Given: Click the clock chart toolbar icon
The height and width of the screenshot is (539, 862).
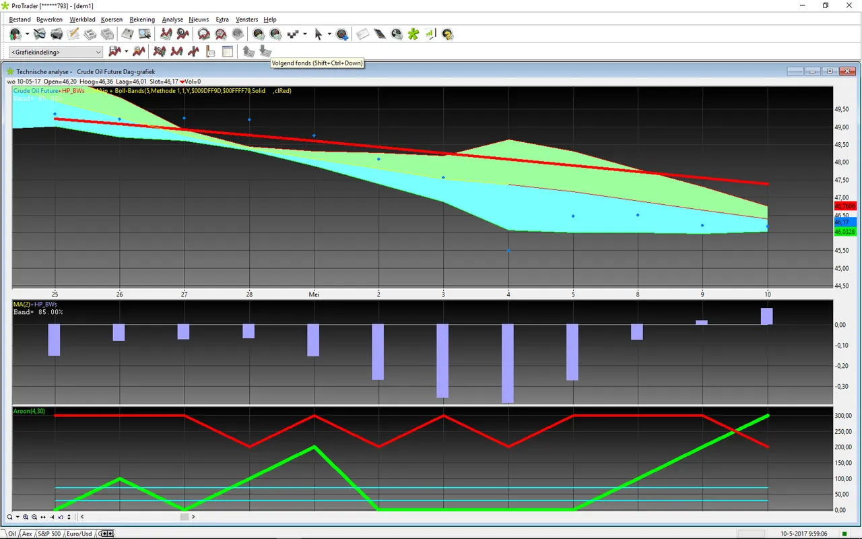Looking at the screenshot, I should click(x=204, y=34).
